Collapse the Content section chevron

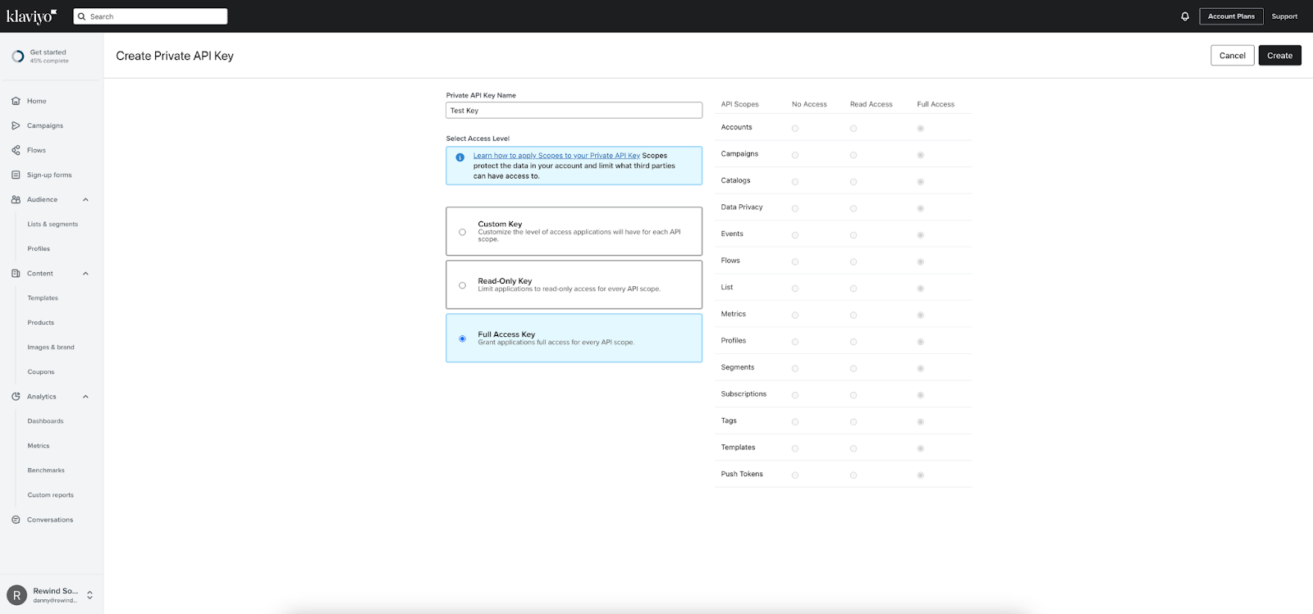tap(85, 273)
